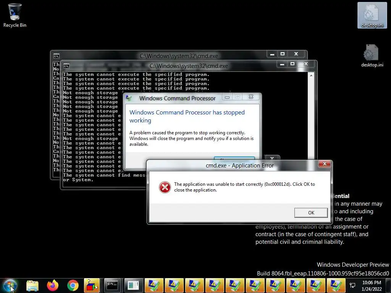Click the colored blocks app icon on the taskbar
Image resolution: width=391 pixels, height=293 pixels.
(92, 285)
